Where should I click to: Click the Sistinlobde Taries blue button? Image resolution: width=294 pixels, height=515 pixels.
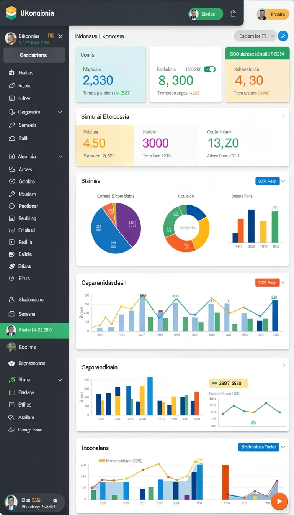(258, 447)
